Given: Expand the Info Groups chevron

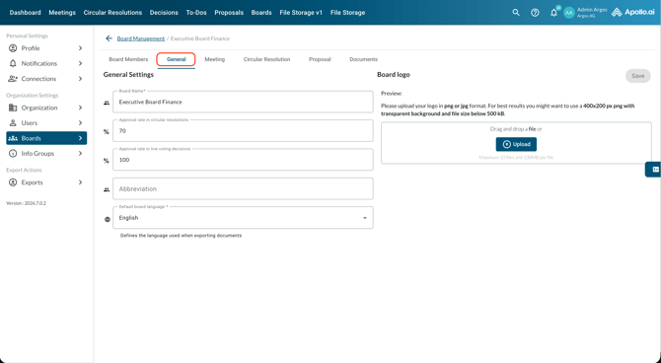Looking at the screenshot, I should coord(80,154).
